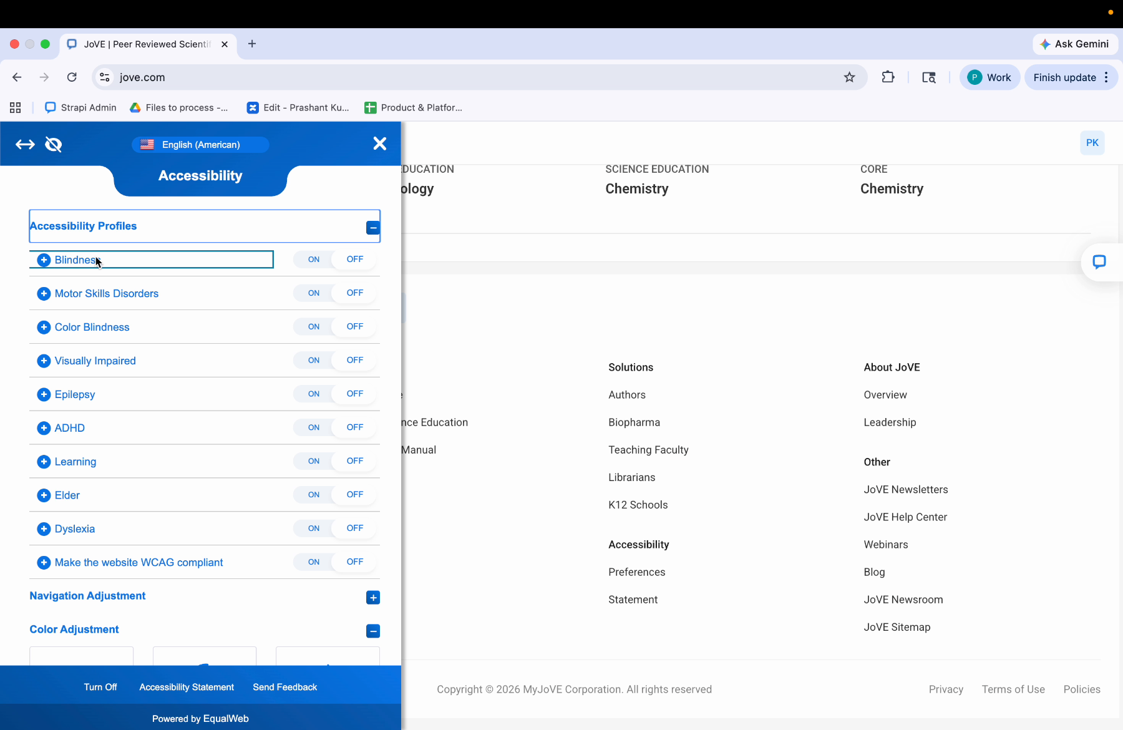The width and height of the screenshot is (1123, 730).
Task: Open the browser Extensions puzzle icon
Action: (x=888, y=77)
